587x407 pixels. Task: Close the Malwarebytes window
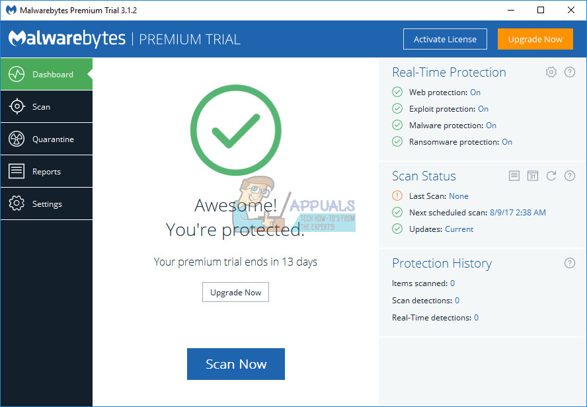click(571, 10)
